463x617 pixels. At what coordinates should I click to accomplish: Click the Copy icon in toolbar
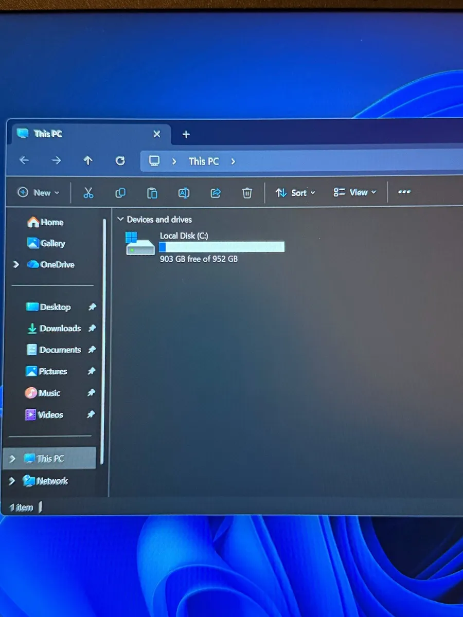[120, 193]
